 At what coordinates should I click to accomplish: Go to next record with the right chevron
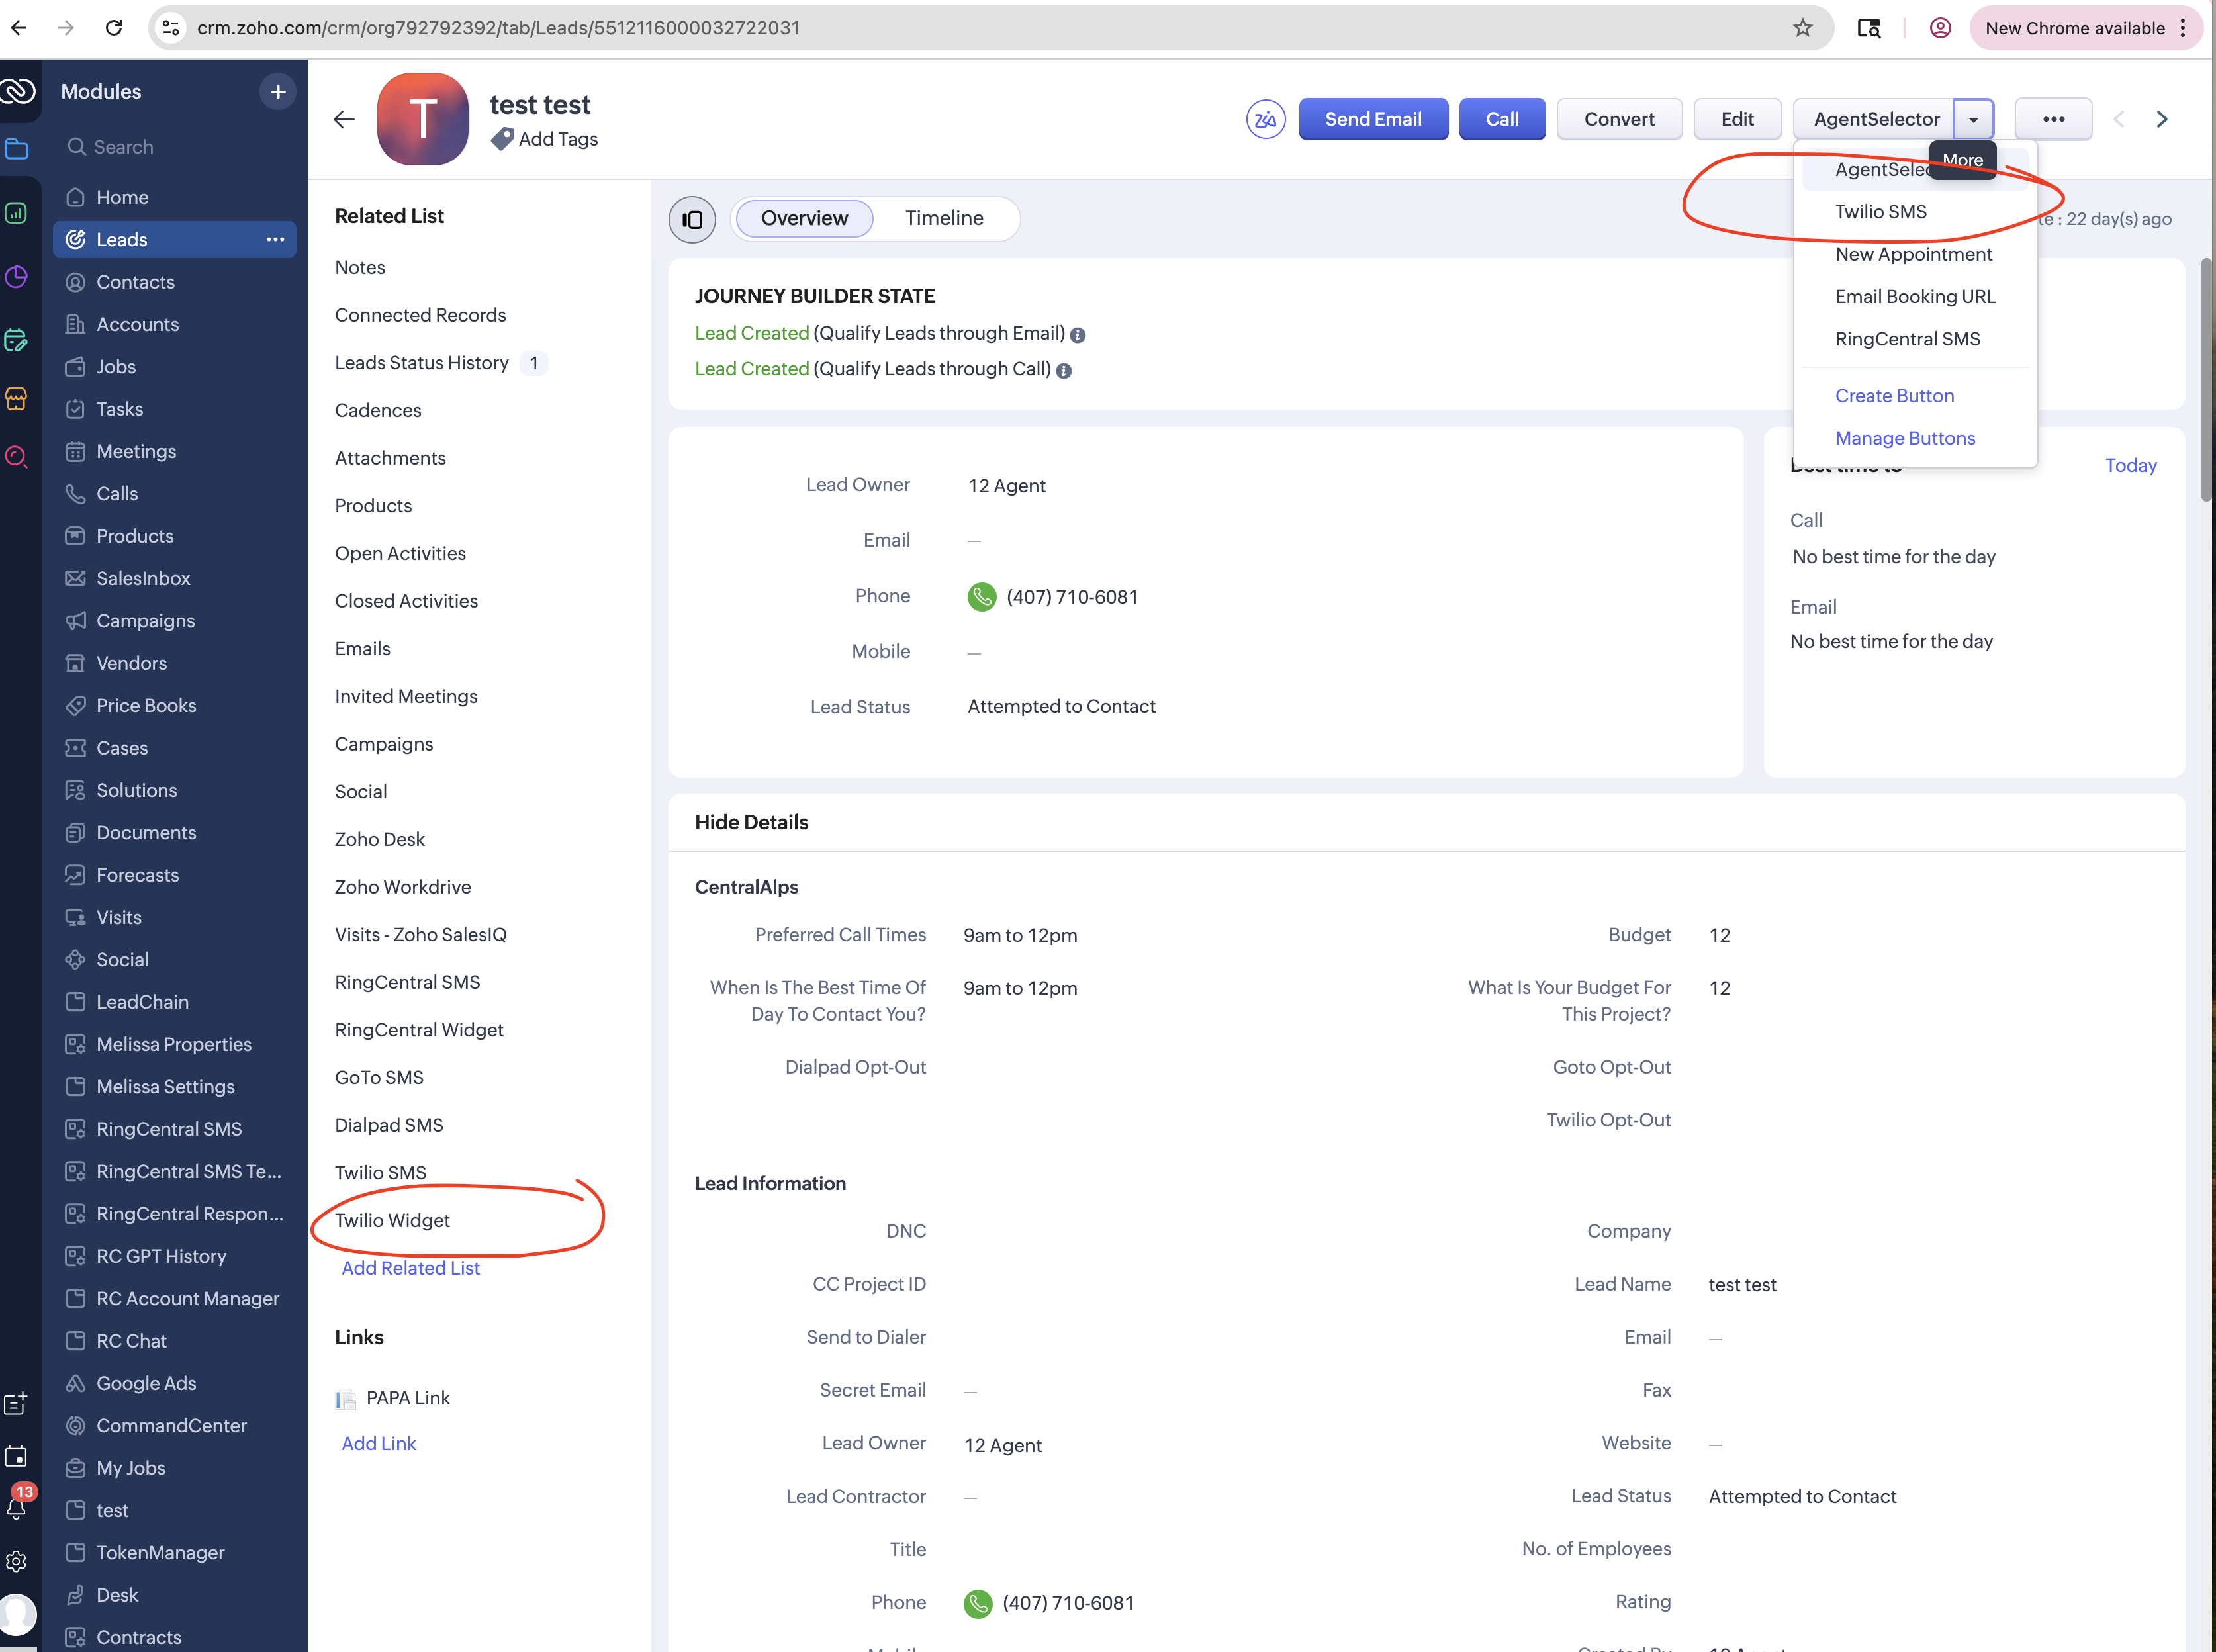2162,119
